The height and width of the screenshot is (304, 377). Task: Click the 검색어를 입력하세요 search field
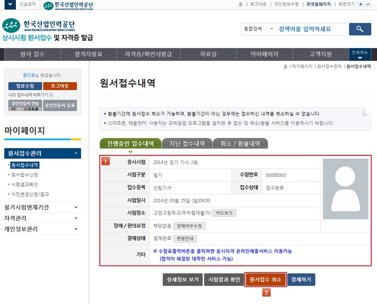pos(310,29)
